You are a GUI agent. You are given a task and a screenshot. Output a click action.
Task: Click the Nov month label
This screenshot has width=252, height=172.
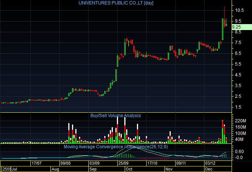pyautogui.click(x=169, y=169)
